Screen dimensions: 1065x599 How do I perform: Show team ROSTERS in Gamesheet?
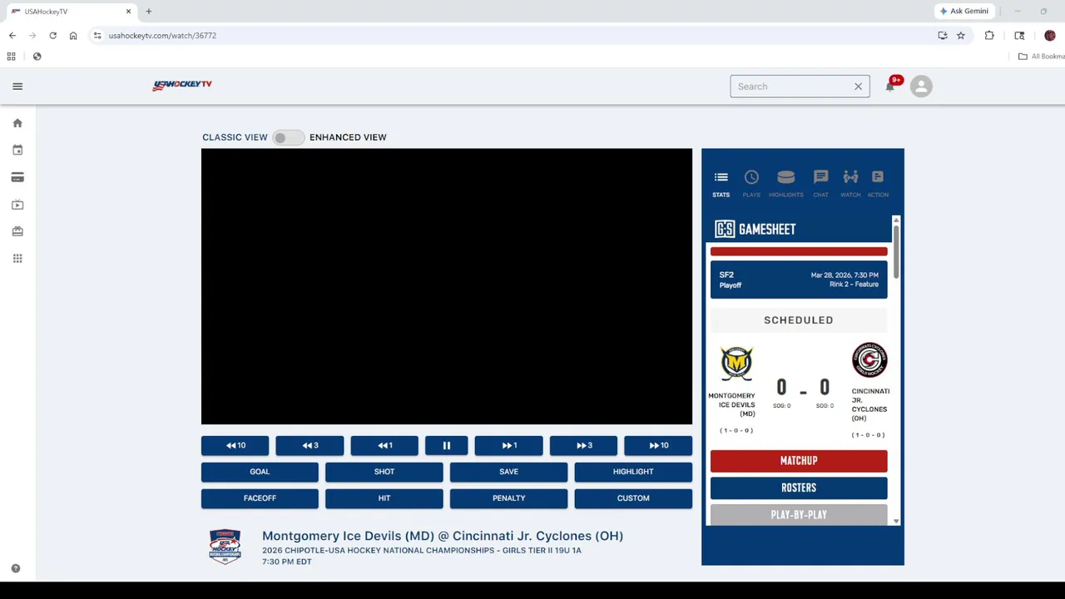(x=799, y=488)
